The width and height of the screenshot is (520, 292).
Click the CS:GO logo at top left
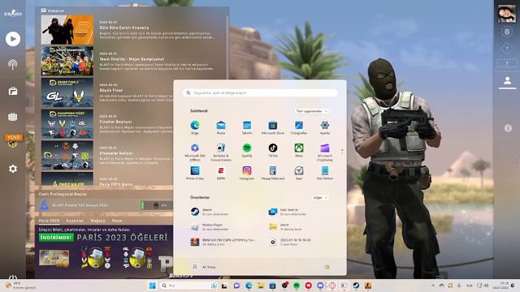13,14
